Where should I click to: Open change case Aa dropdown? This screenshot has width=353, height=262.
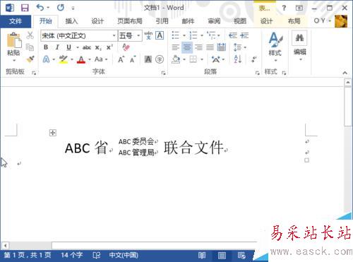click(x=101, y=59)
